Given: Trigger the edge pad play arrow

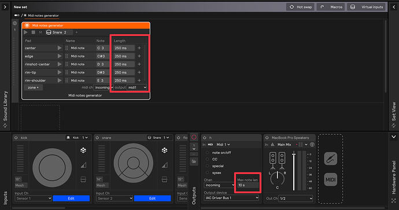Looking at the screenshot, I should coord(60,56).
